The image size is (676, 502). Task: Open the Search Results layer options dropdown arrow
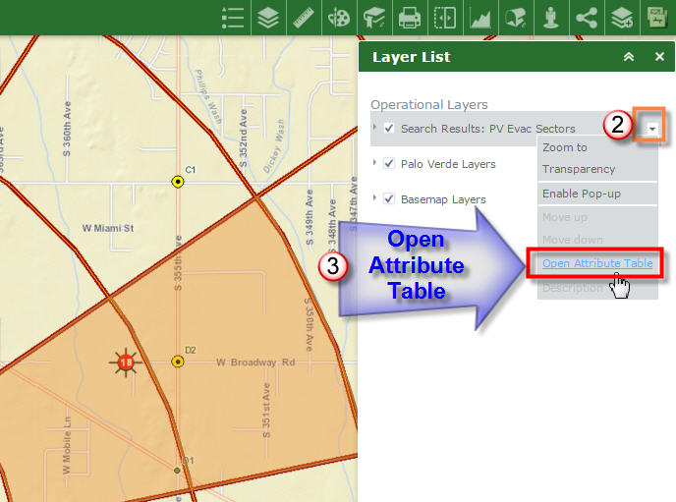click(x=652, y=129)
